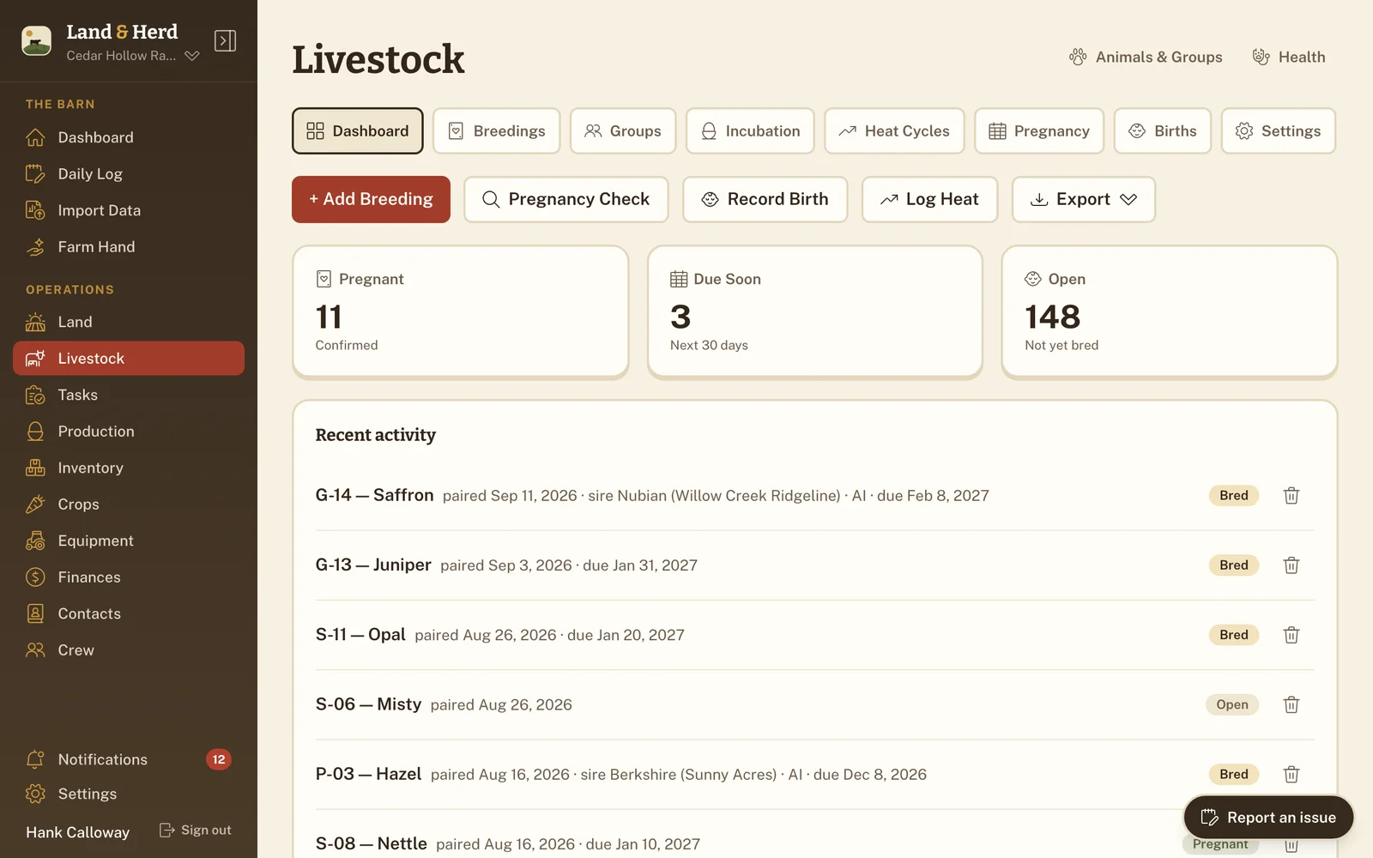Sign out of the account
The image size is (1373, 858).
click(196, 830)
